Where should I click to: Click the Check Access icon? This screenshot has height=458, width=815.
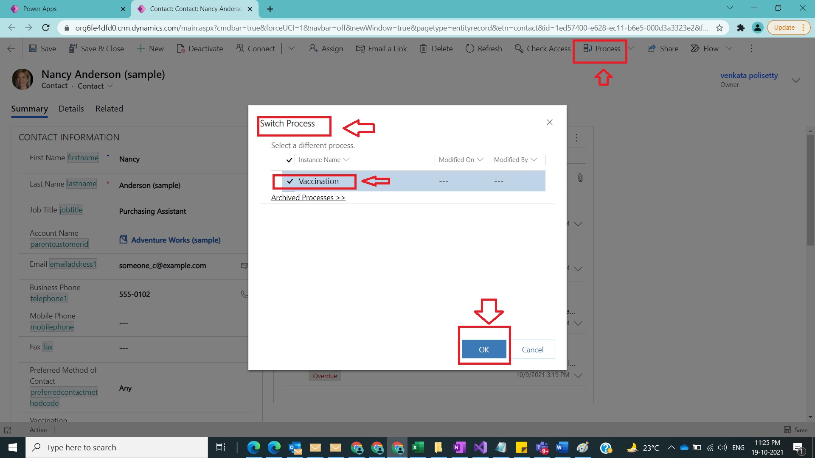click(519, 48)
